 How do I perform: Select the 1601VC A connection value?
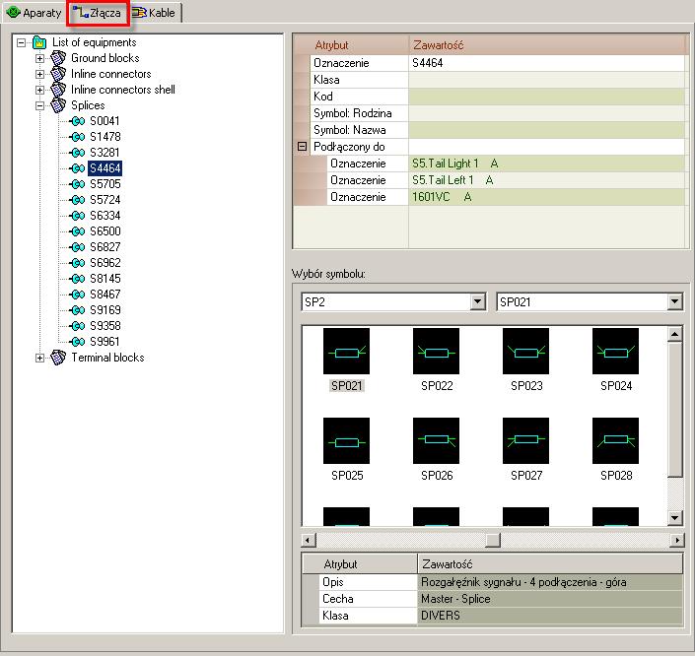pyautogui.click(x=546, y=197)
